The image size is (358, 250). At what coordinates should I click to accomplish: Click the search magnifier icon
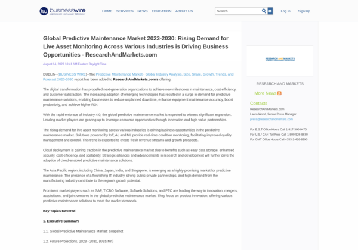pyautogui.click(x=264, y=11)
